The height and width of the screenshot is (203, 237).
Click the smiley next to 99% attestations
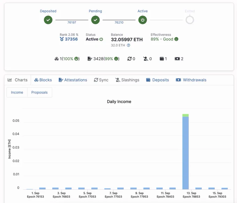[x=116, y=59]
